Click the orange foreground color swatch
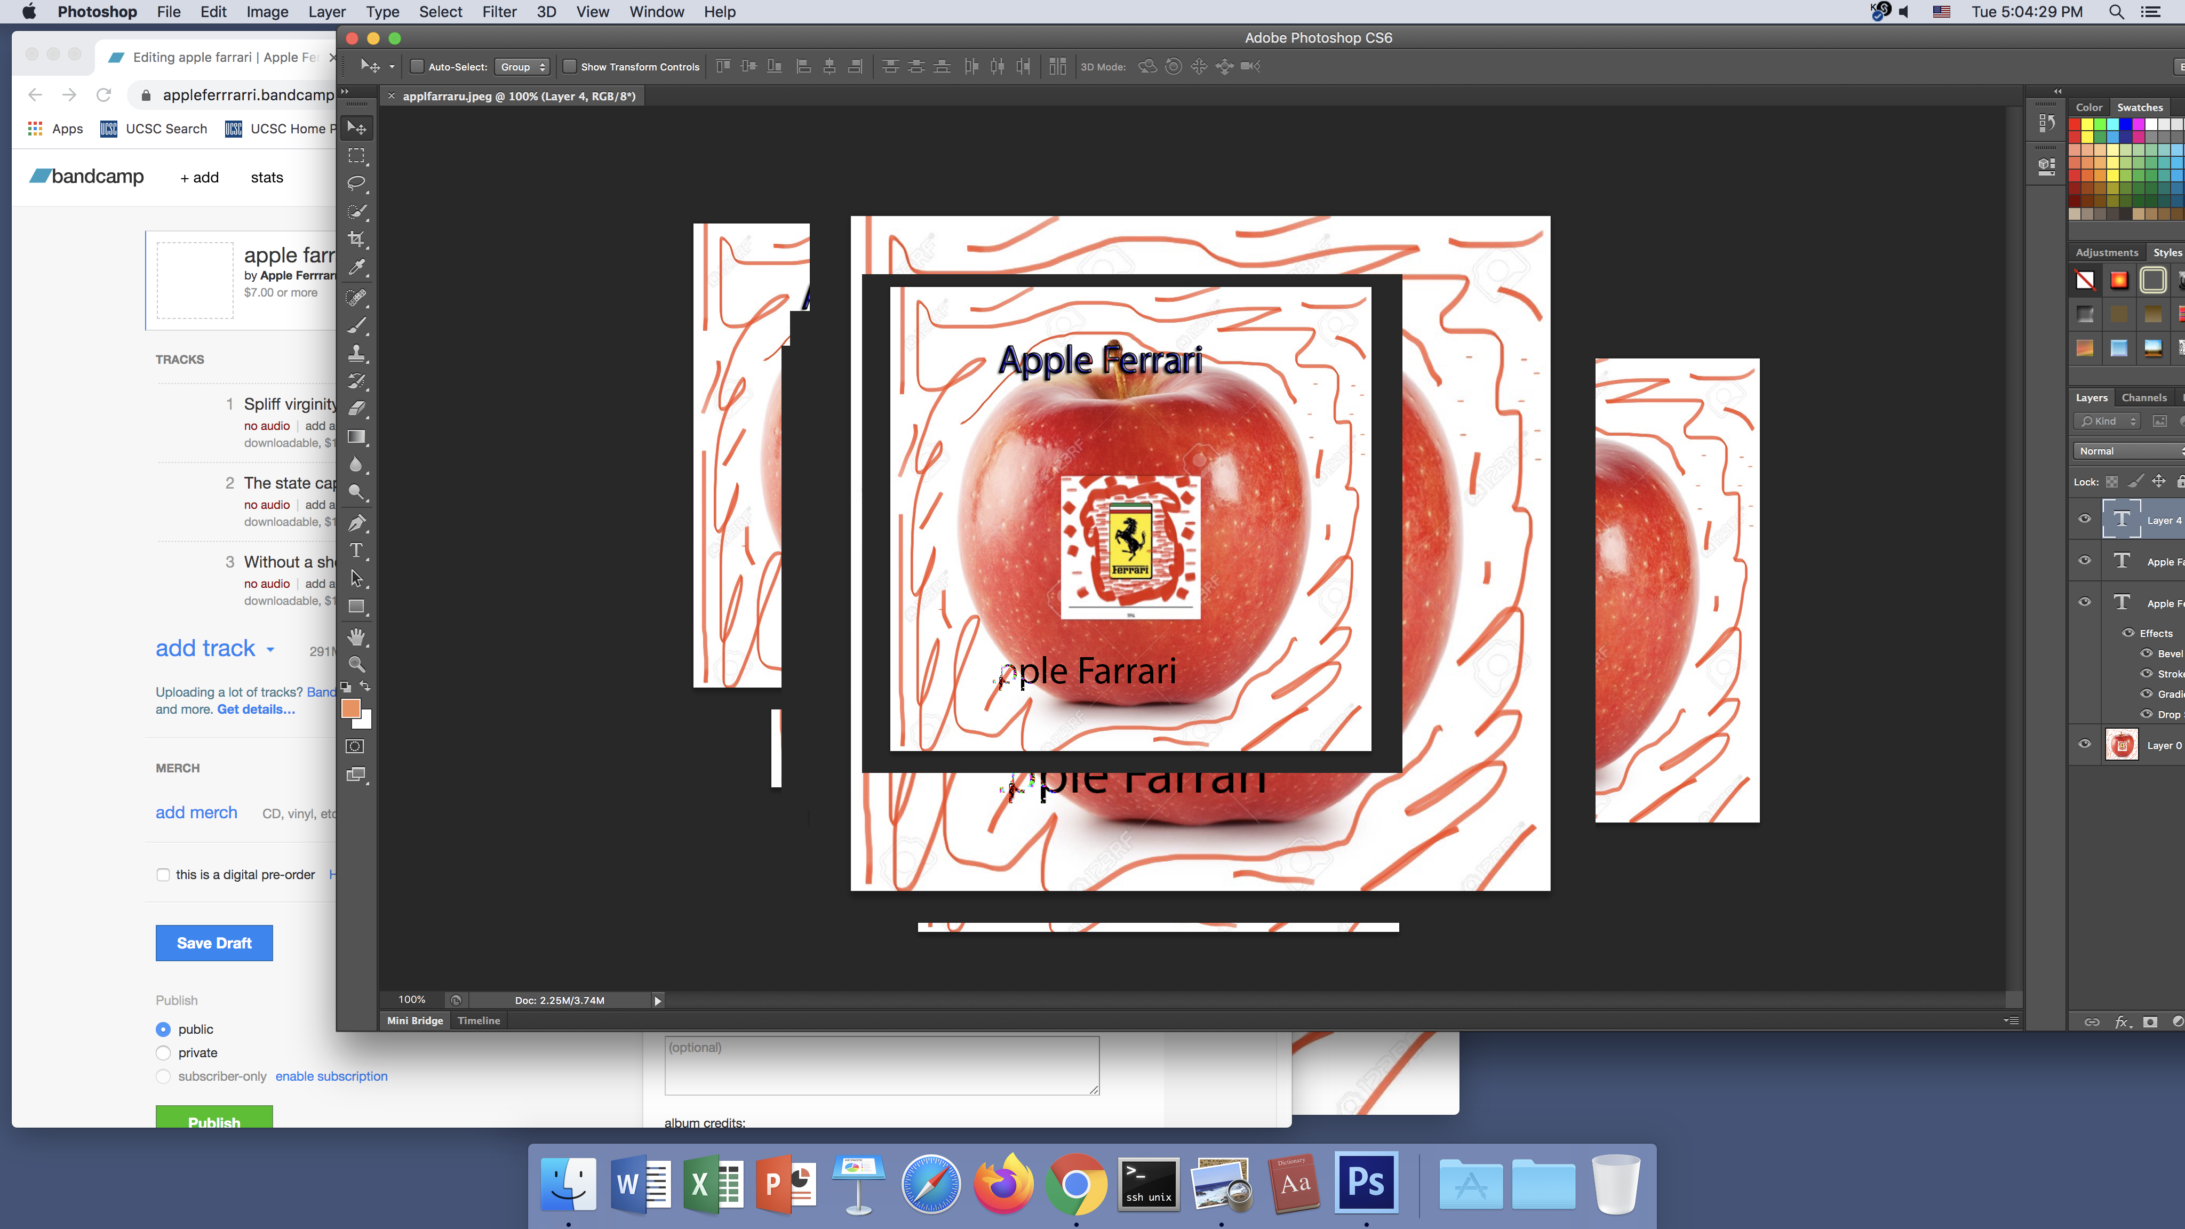The width and height of the screenshot is (2185, 1229). coord(350,708)
